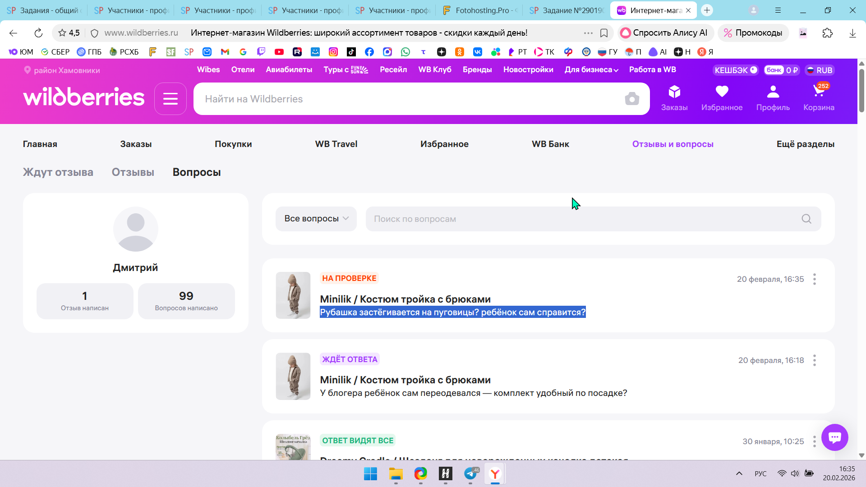Expand the Все вопросы filter dropdown
This screenshot has height=487, width=866.
click(x=316, y=219)
